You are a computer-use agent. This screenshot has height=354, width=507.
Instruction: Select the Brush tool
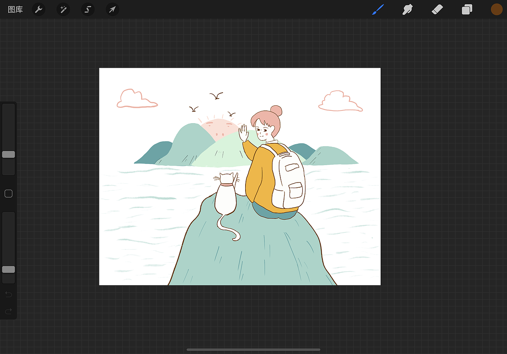click(378, 10)
